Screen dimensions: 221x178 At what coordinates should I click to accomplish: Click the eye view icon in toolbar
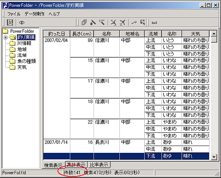coord(22,22)
